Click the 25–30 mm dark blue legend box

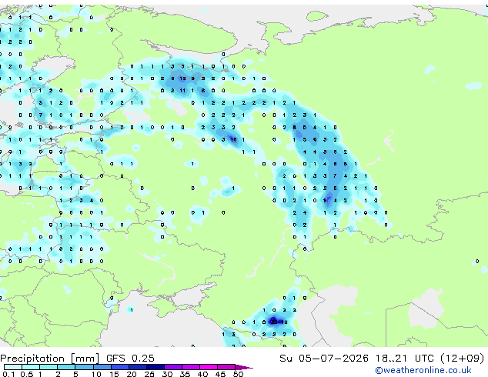(155, 367)
